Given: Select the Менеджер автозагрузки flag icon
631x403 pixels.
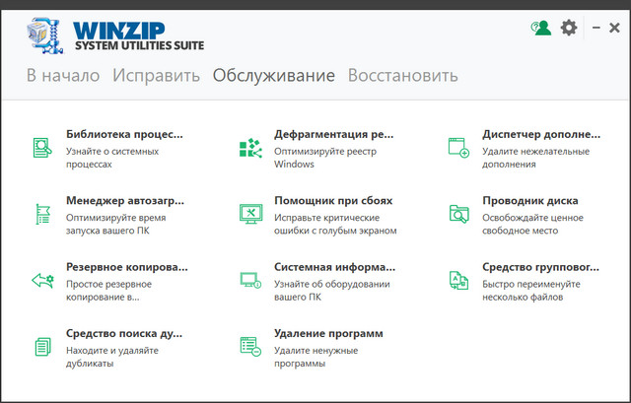Looking at the screenshot, I should point(42,213).
